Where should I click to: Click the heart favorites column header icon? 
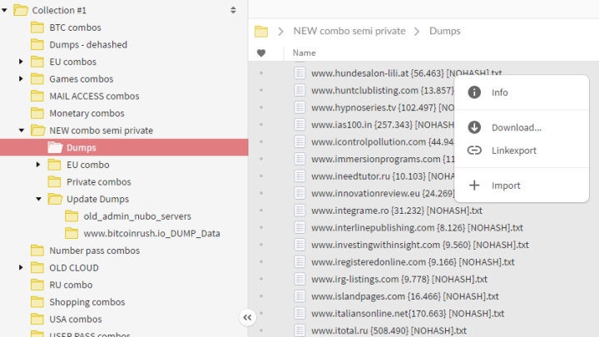click(261, 53)
